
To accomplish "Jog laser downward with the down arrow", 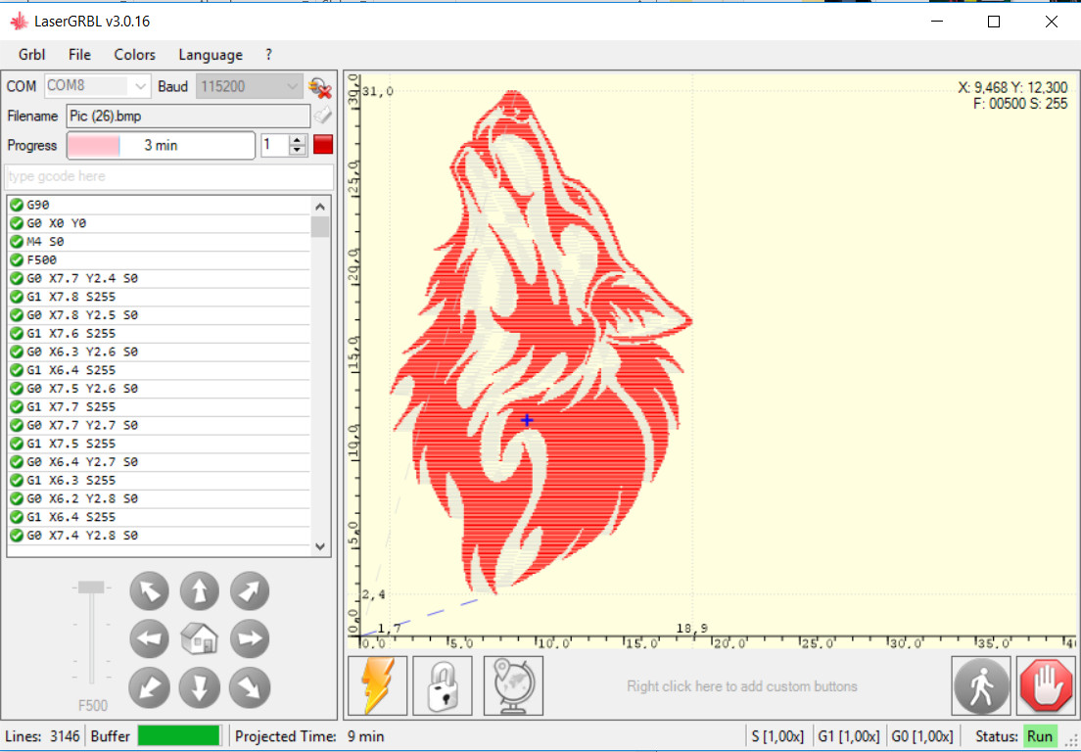I will [x=199, y=688].
